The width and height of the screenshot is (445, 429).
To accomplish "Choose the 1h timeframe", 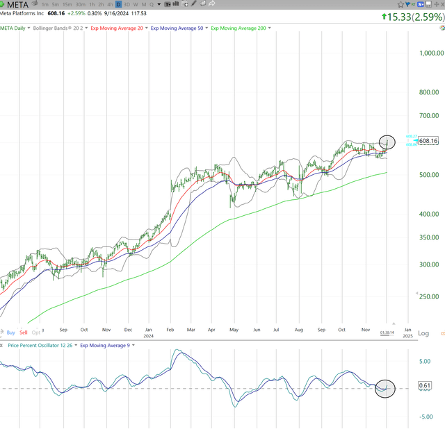I will coord(92,4).
